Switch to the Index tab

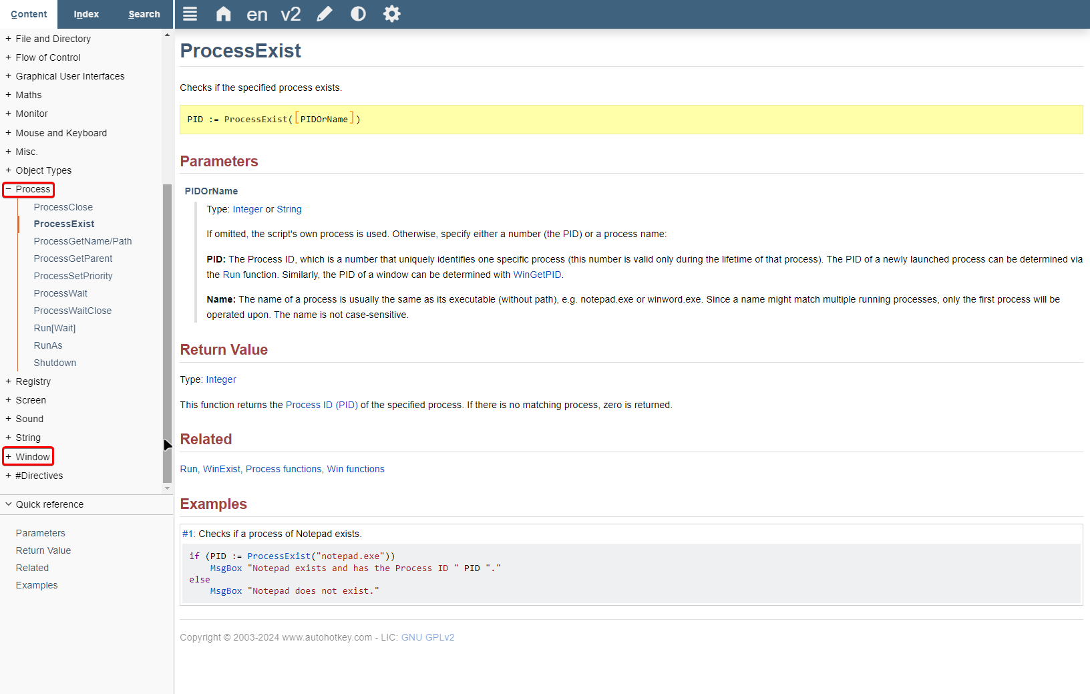pyautogui.click(x=86, y=14)
